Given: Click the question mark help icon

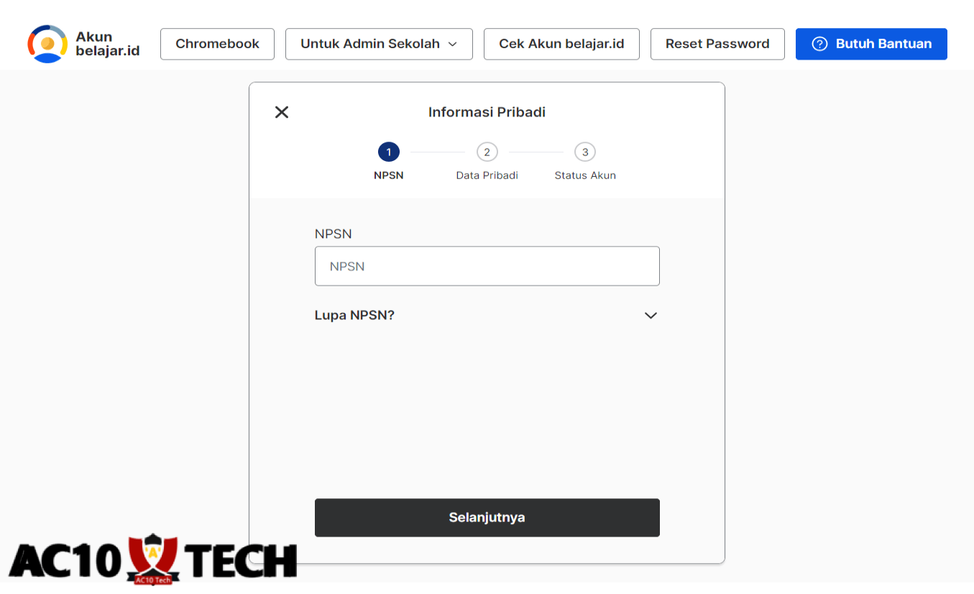Looking at the screenshot, I should [819, 44].
